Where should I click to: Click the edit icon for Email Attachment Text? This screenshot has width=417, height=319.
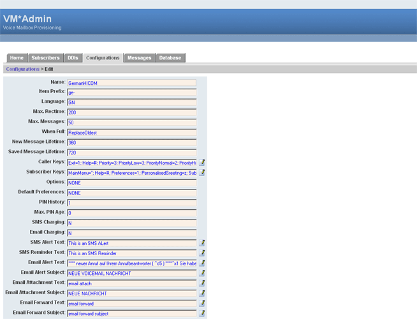click(202, 283)
